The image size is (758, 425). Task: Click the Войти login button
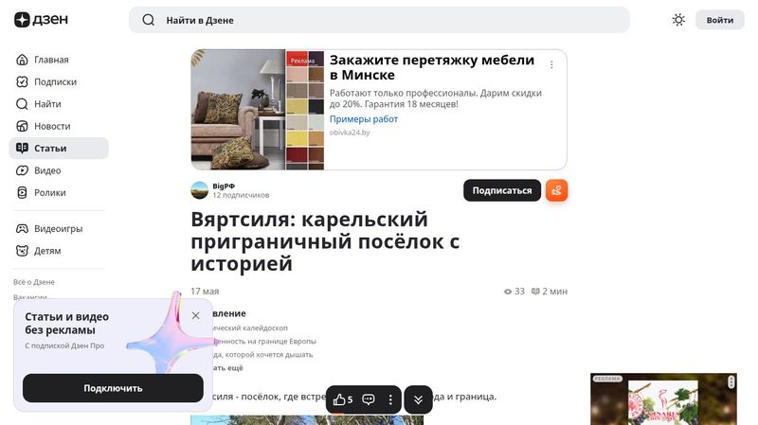tap(719, 20)
